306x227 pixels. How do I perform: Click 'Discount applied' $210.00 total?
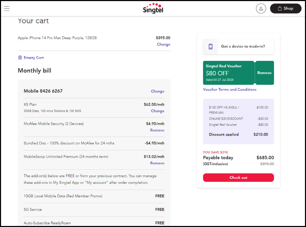click(238, 134)
